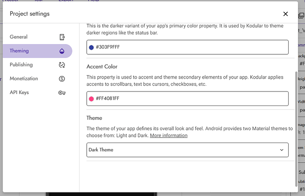The width and height of the screenshot is (305, 196).
Task: Click the #303F9FFF color text field
Action: pyautogui.click(x=190, y=47)
